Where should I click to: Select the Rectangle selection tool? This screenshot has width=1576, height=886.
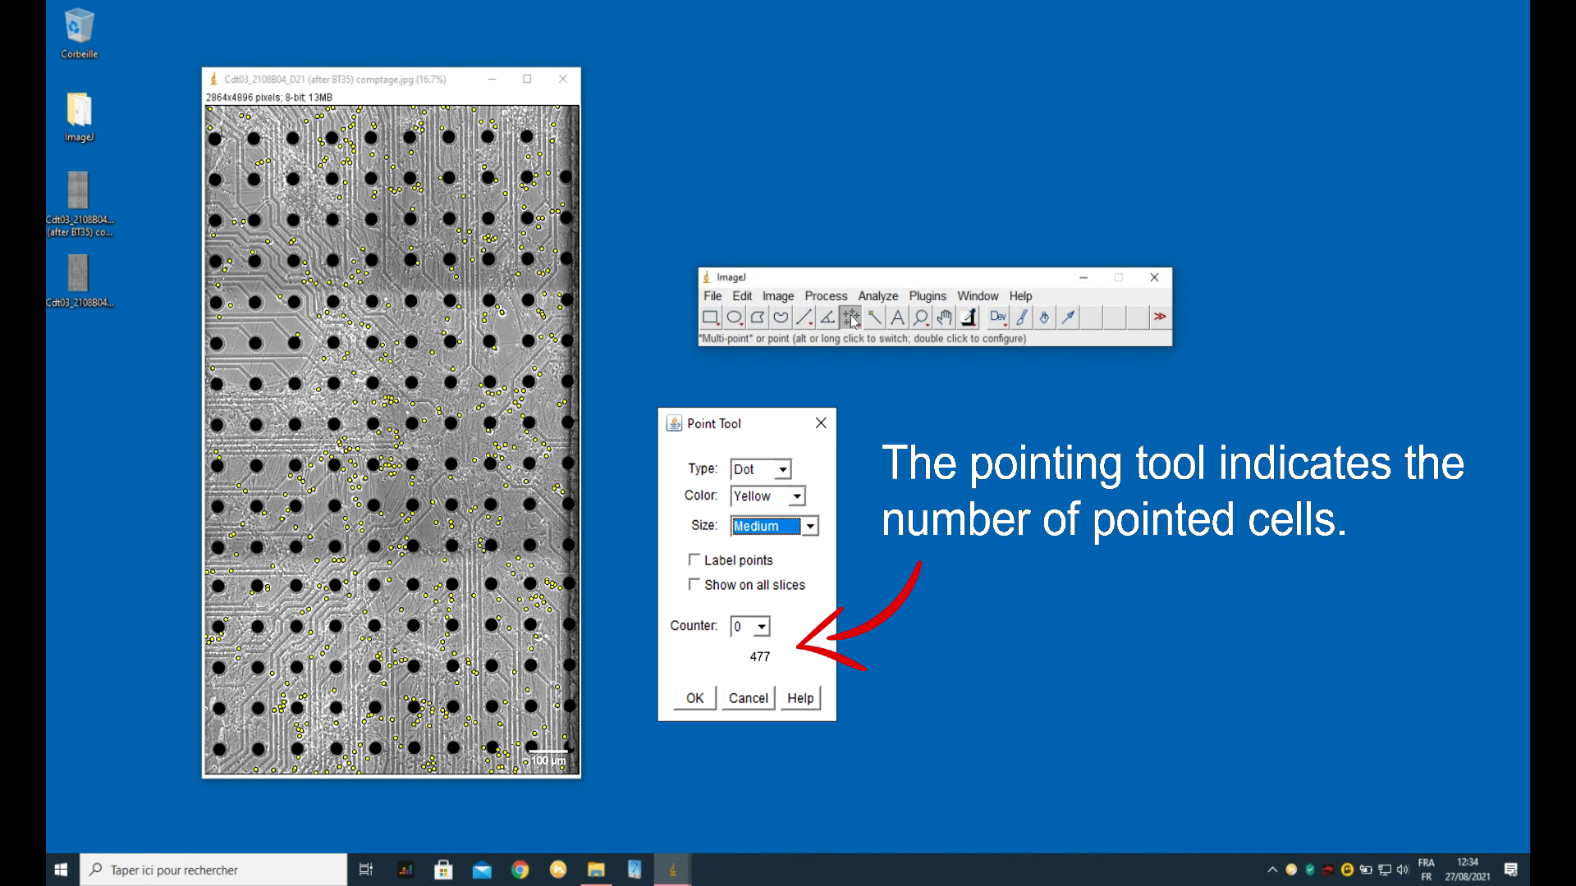tap(711, 317)
